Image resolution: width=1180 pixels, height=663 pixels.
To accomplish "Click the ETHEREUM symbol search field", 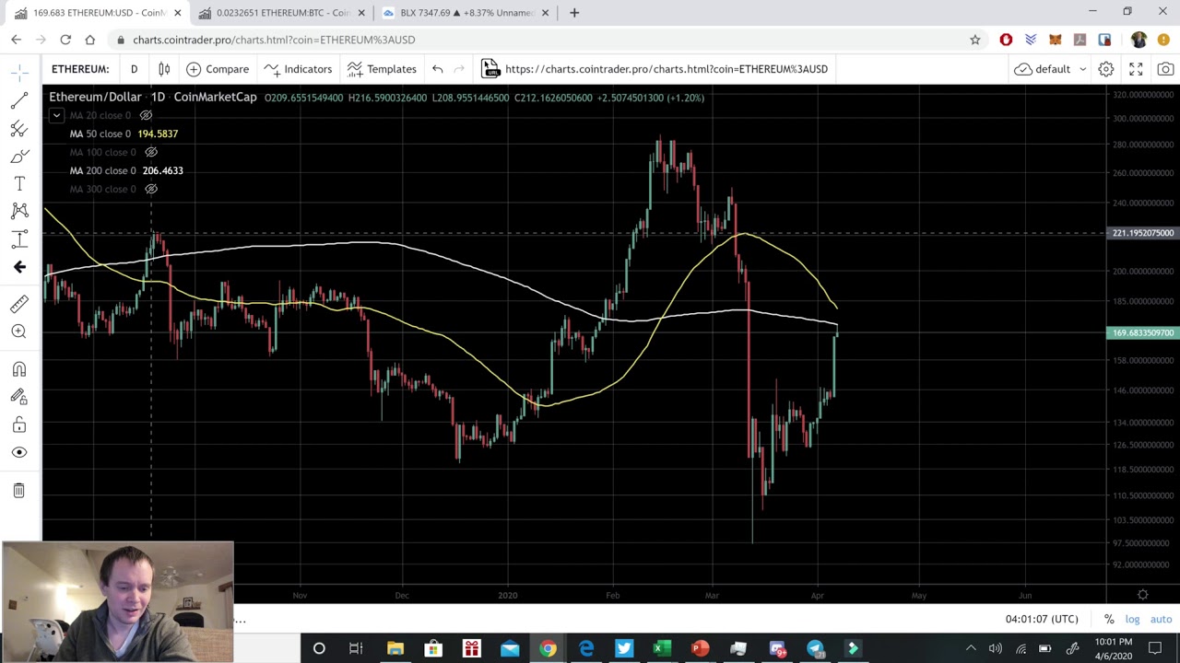I will click(80, 69).
